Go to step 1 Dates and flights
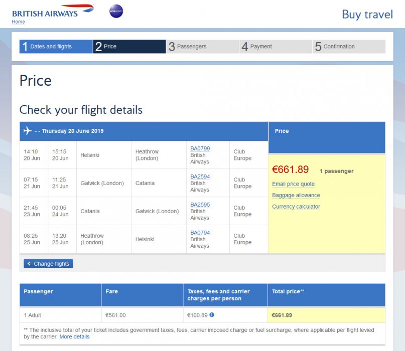This screenshot has height=351, width=405. [x=56, y=47]
